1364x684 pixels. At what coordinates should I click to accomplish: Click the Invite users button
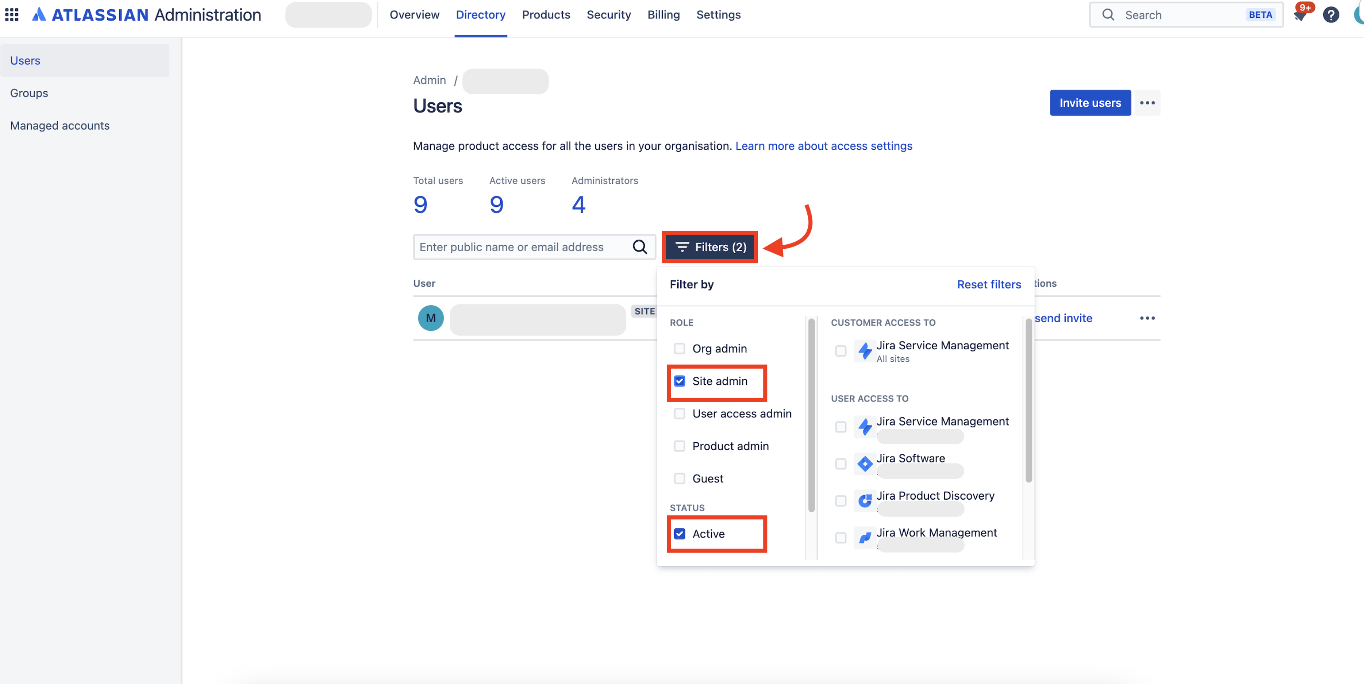(1090, 103)
